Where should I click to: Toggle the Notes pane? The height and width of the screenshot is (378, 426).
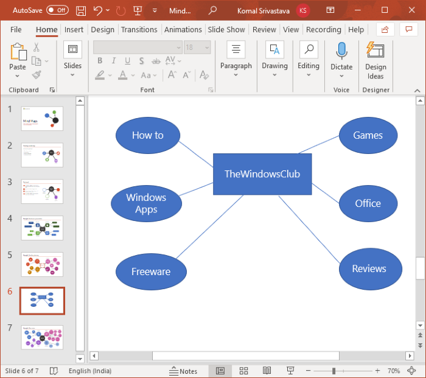(184, 371)
